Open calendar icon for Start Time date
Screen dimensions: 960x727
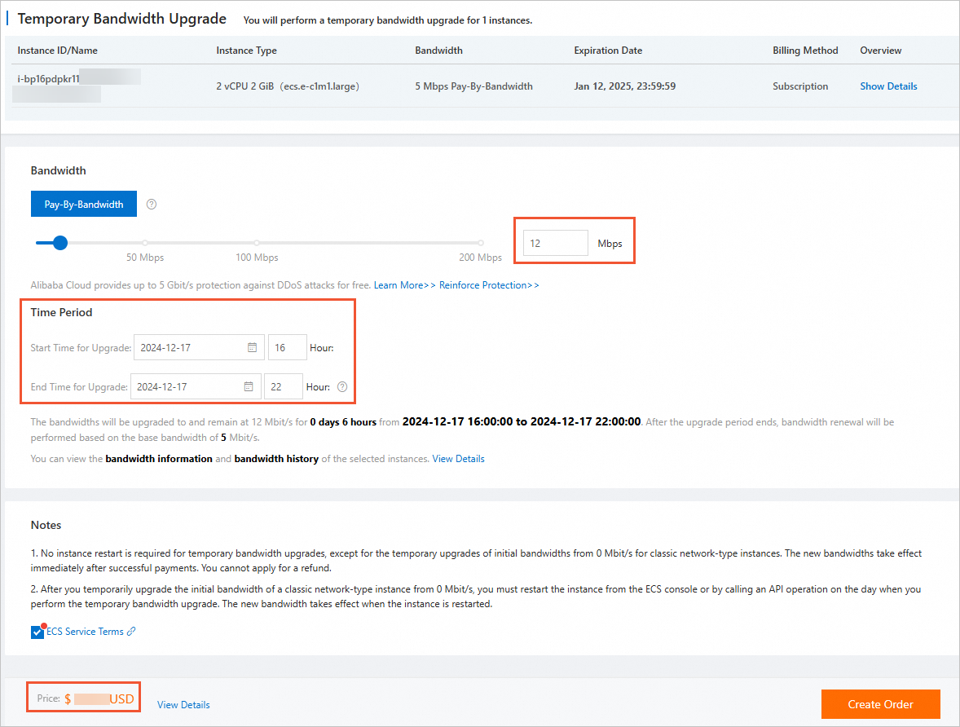click(253, 347)
